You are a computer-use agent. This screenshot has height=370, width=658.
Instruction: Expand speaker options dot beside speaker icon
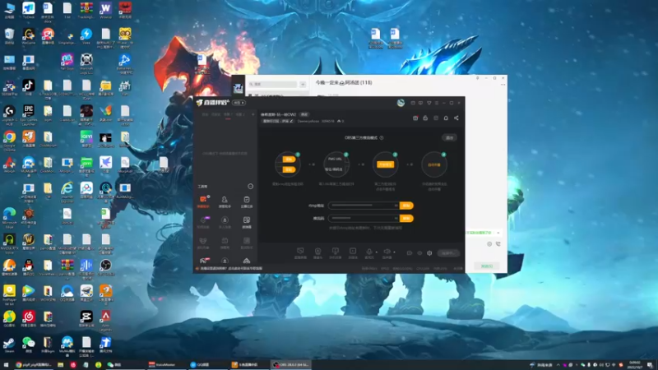point(394,252)
